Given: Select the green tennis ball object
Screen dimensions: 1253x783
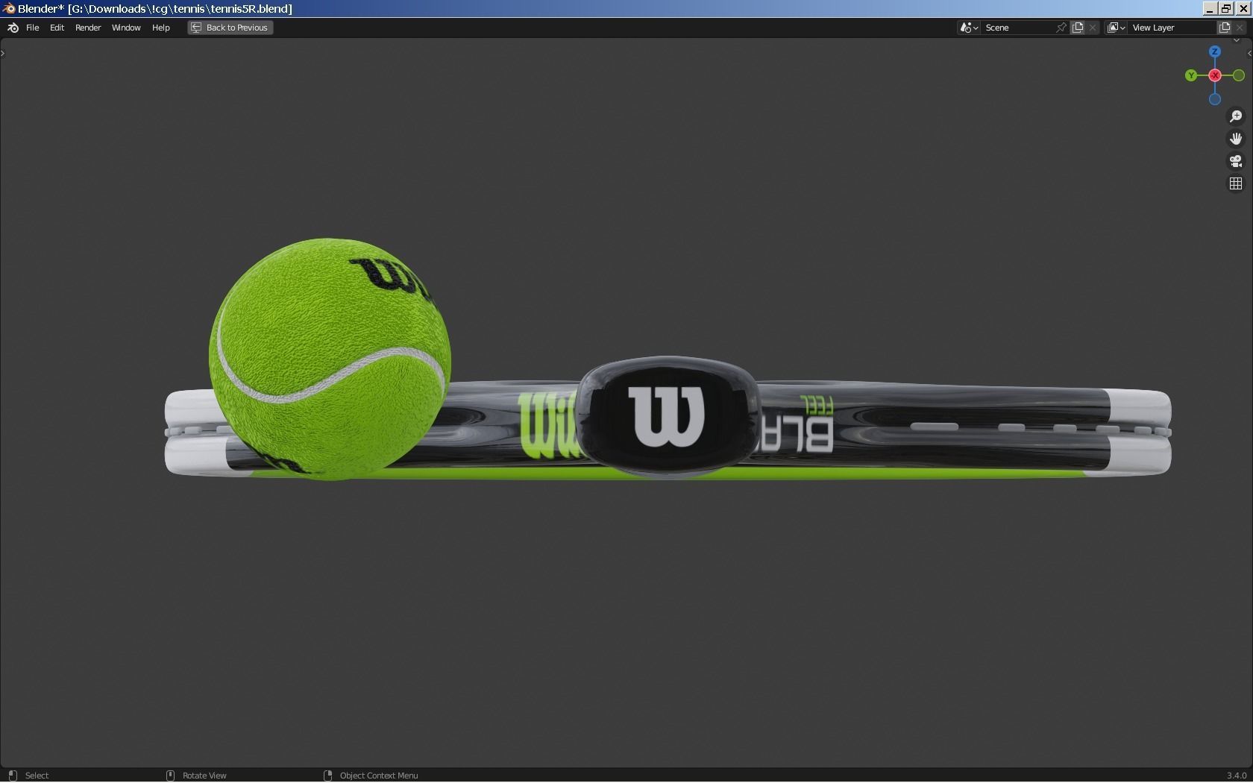Looking at the screenshot, I should click(330, 359).
